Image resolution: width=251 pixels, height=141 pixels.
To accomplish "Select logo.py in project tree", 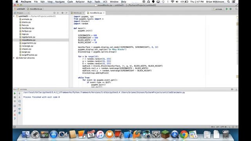I will [x=25, y=34].
